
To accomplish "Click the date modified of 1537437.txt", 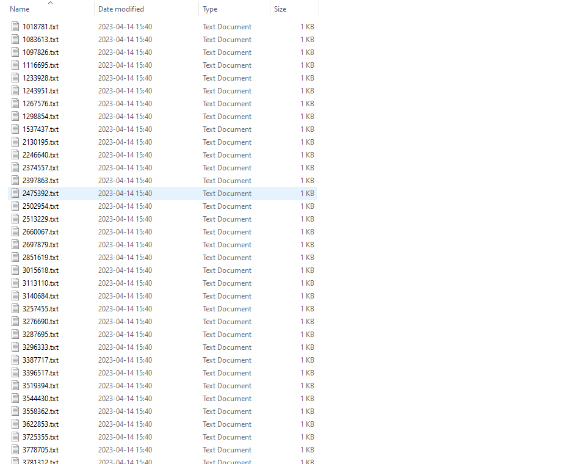I will tap(125, 129).
